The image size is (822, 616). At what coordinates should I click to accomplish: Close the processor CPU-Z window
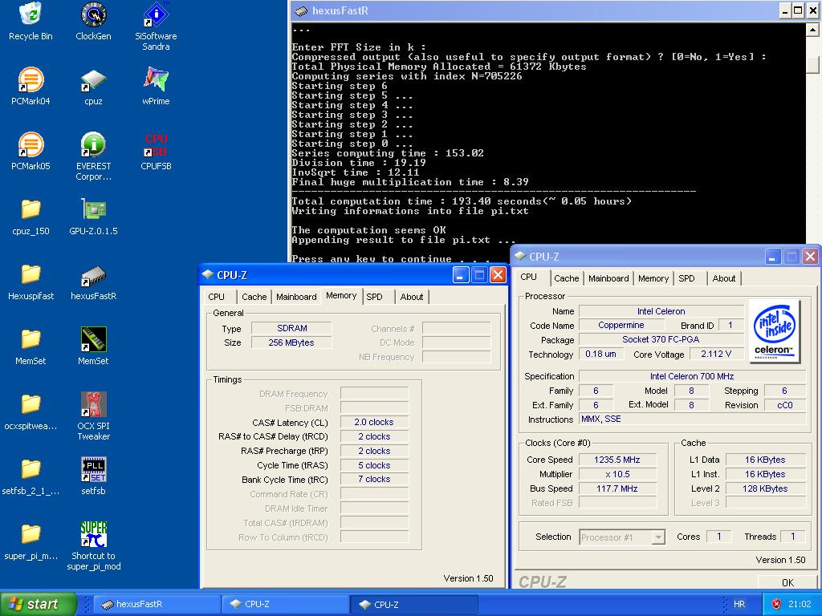pos(810,257)
